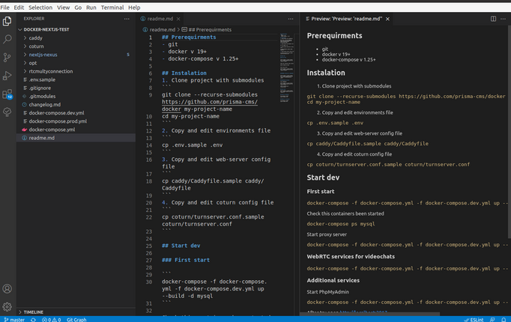Screen dimensions: 511x322
Task: Split the preview editor right
Action: [494, 19]
